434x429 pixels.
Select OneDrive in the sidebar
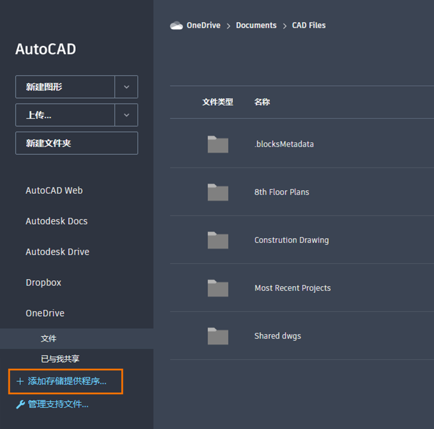(45, 313)
